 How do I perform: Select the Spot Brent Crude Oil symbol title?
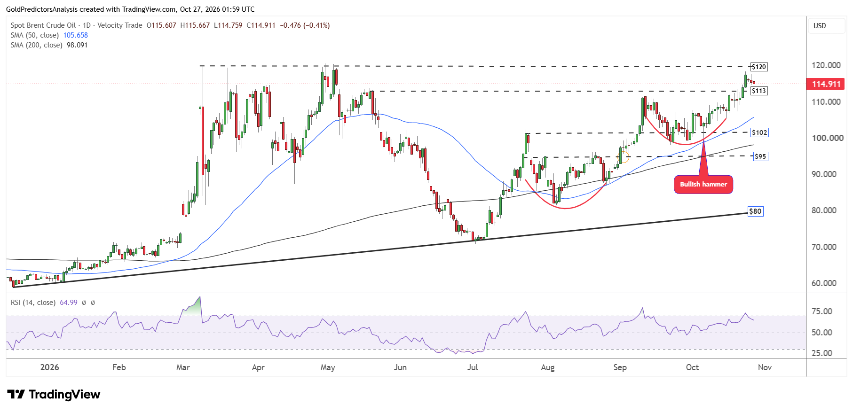[43, 25]
